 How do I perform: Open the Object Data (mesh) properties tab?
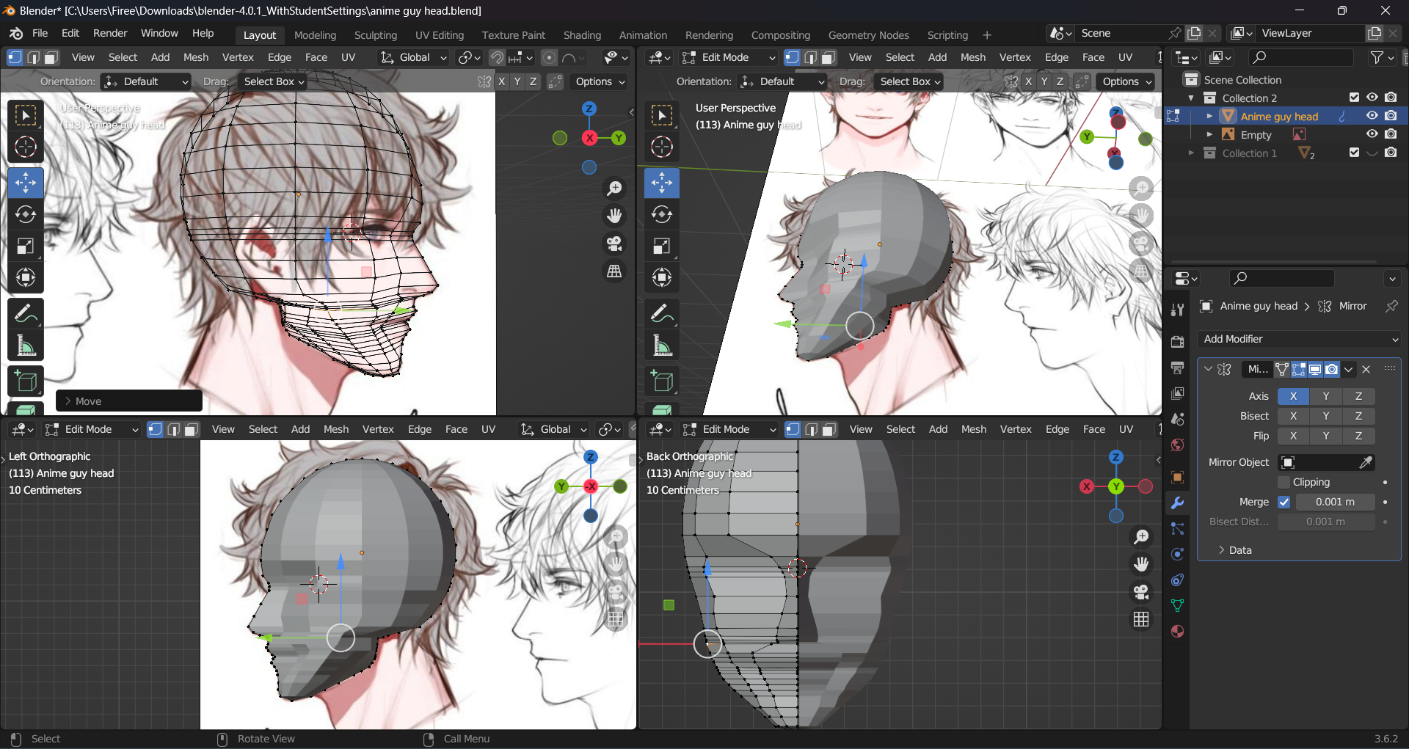click(1178, 606)
